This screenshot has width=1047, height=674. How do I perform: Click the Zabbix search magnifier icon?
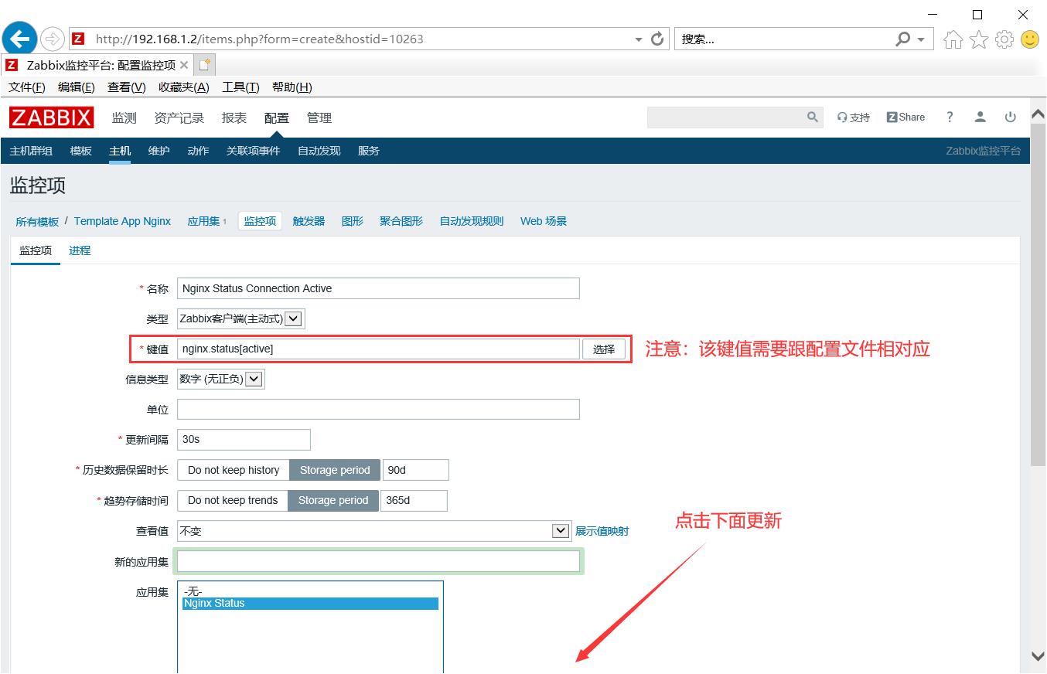(812, 117)
